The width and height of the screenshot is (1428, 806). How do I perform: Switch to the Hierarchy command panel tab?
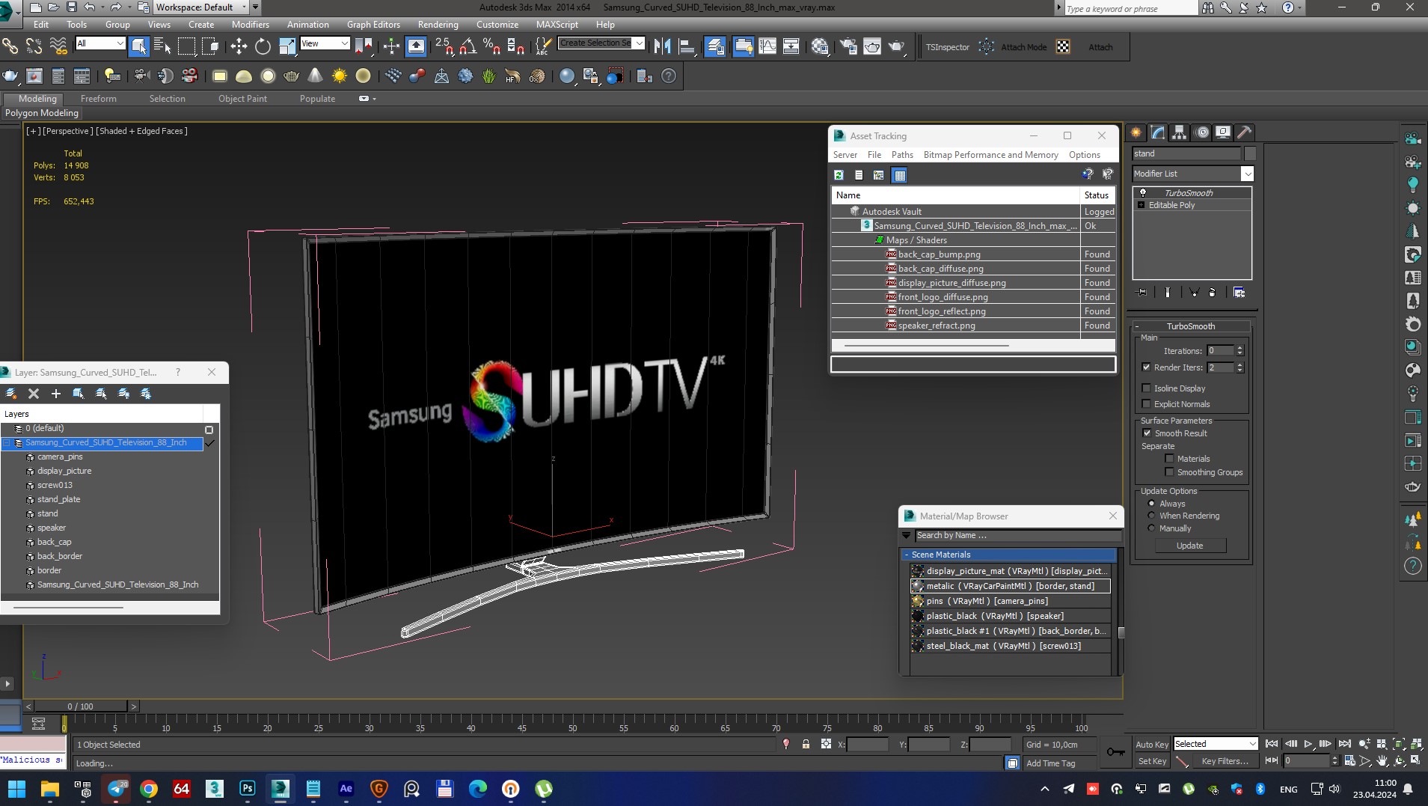pyautogui.click(x=1179, y=132)
